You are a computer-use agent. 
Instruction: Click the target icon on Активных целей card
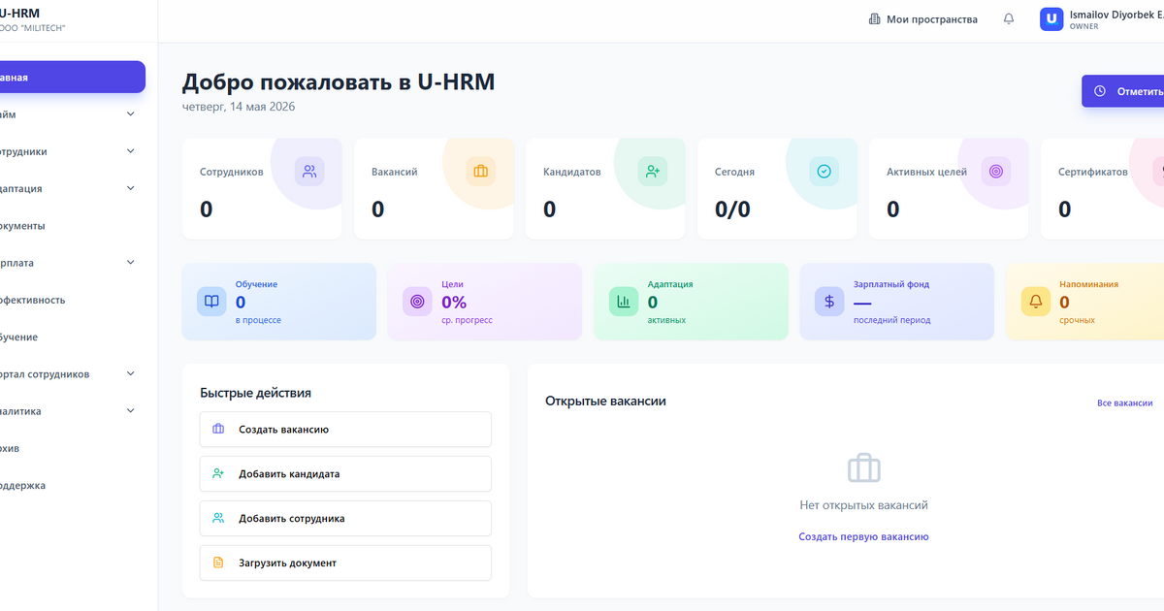pos(996,172)
